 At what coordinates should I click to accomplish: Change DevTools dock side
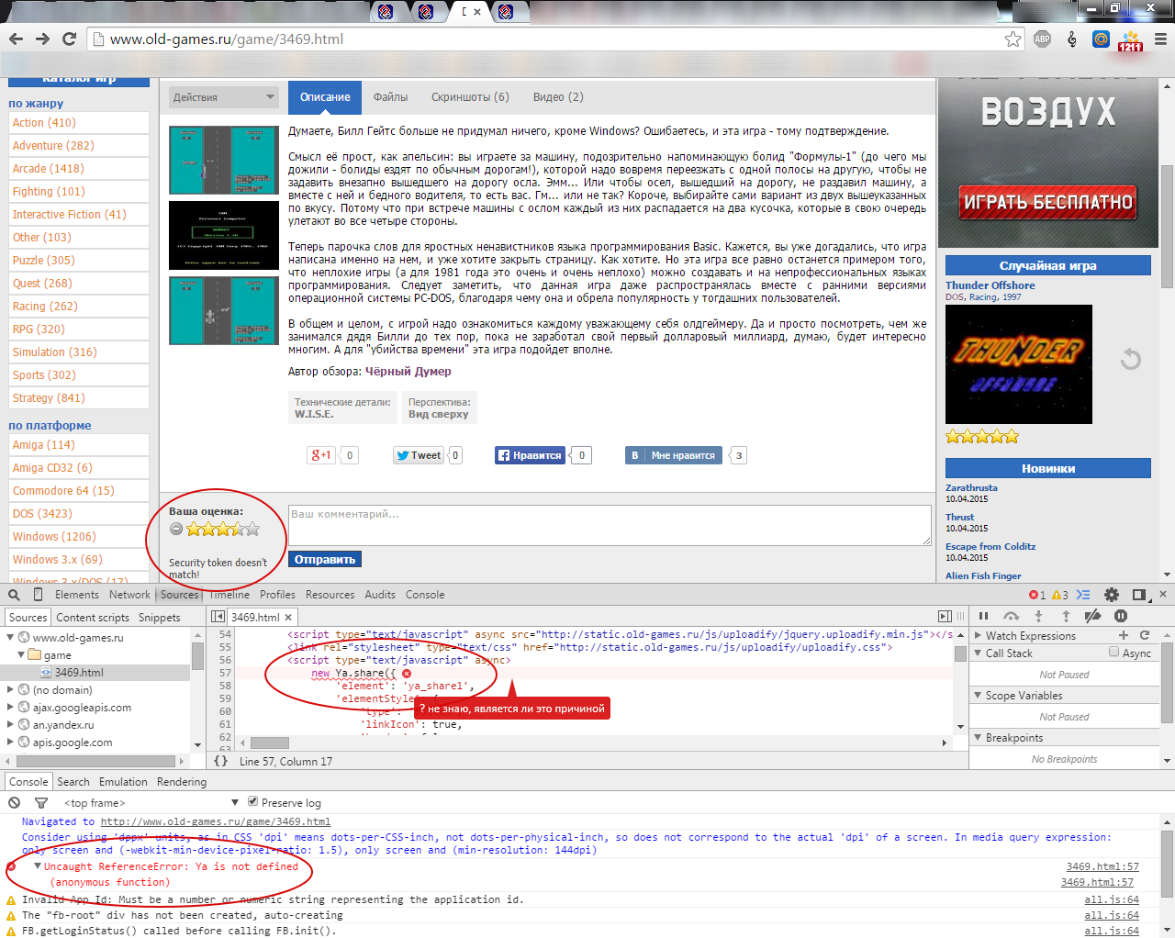point(1139,595)
